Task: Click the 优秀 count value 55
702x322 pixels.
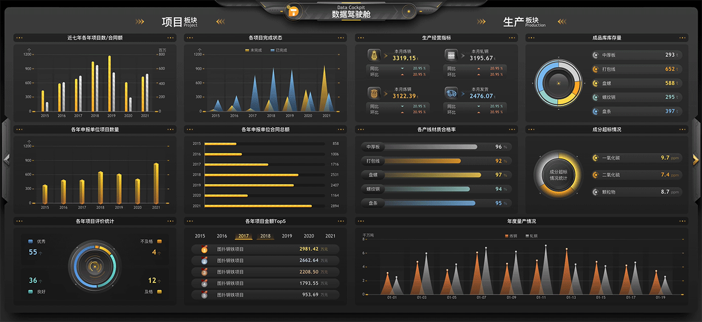Action: point(33,252)
